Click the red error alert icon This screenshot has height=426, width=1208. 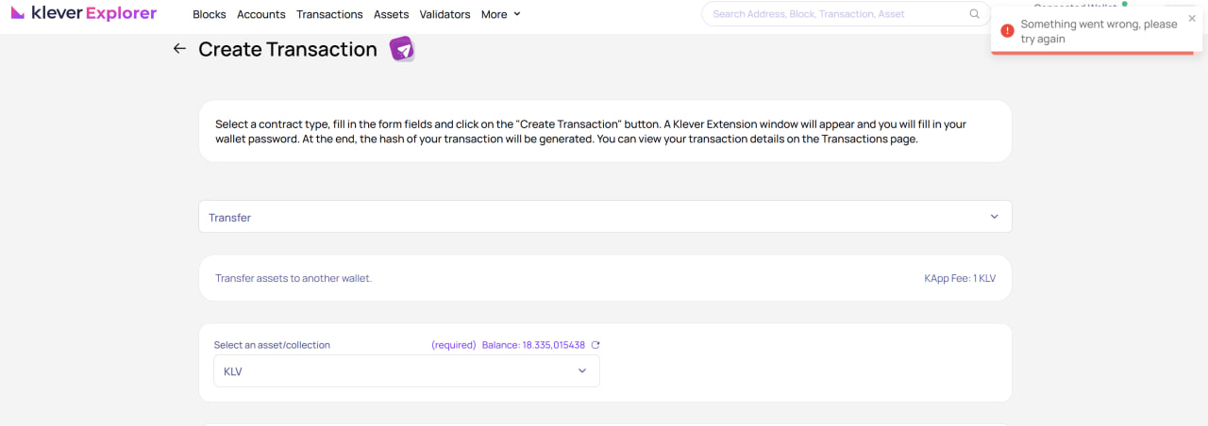1007,31
